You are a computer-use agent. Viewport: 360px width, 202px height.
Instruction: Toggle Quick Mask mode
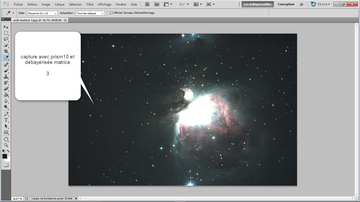6,165
